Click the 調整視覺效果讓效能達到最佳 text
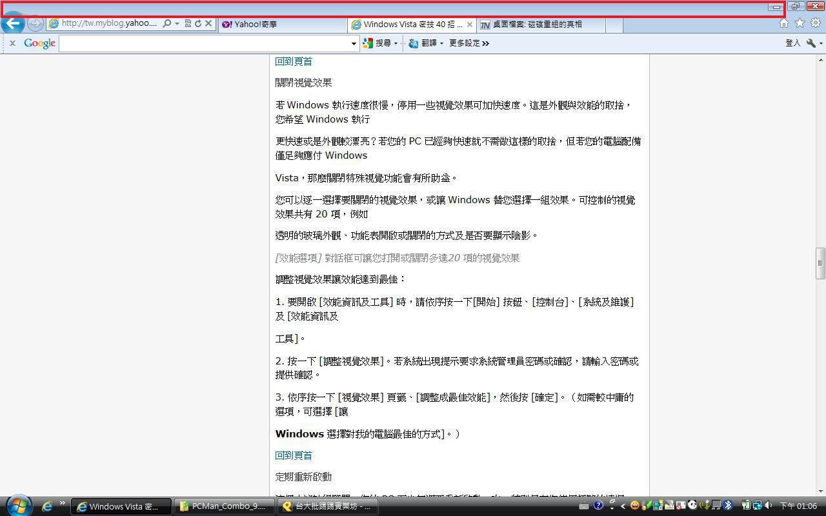Image resolution: width=826 pixels, height=516 pixels. click(341, 279)
